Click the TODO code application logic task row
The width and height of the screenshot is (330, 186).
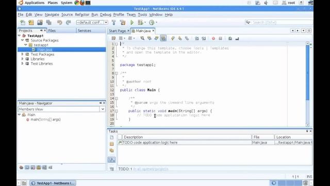coord(215,143)
